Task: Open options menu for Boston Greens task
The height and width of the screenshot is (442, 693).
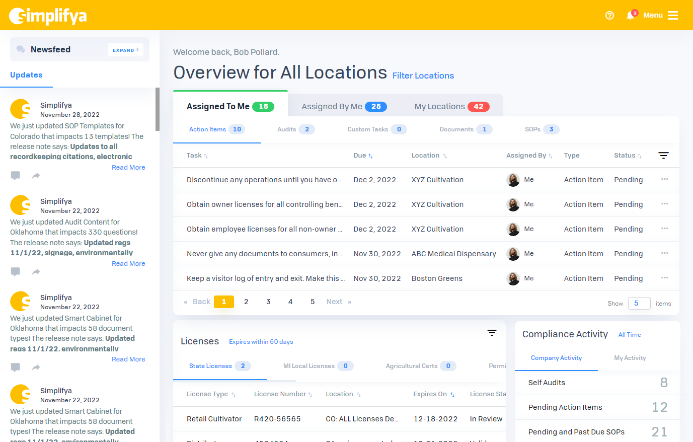Action: coord(664,278)
